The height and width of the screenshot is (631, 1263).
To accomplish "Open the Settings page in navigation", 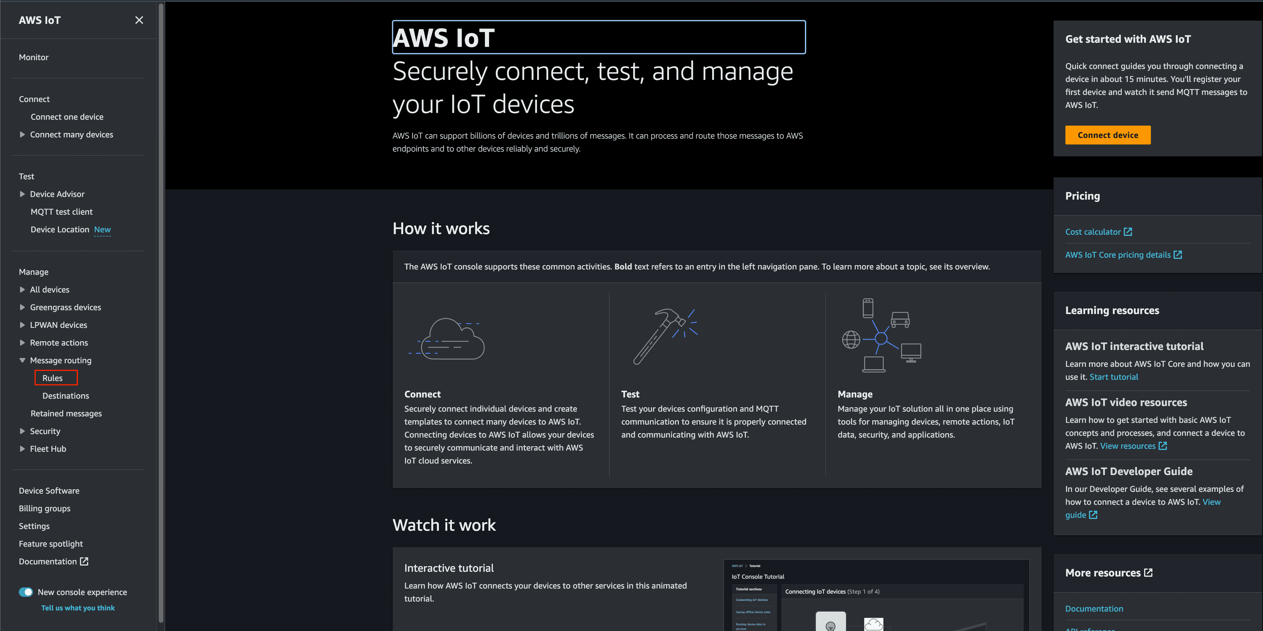I will pos(34,526).
